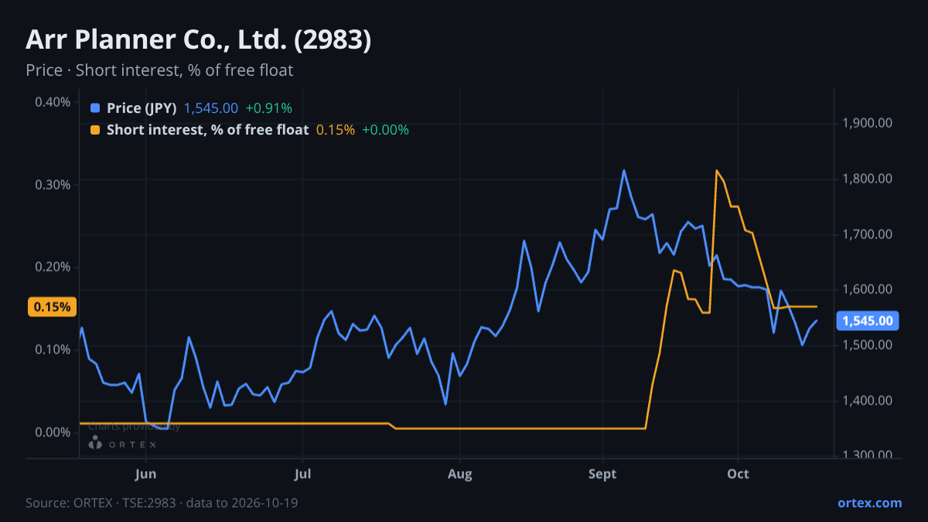Click the blue Price legend marker
Image resolution: width=928 pixels, height=522 pixels.
tap(95, 108)
